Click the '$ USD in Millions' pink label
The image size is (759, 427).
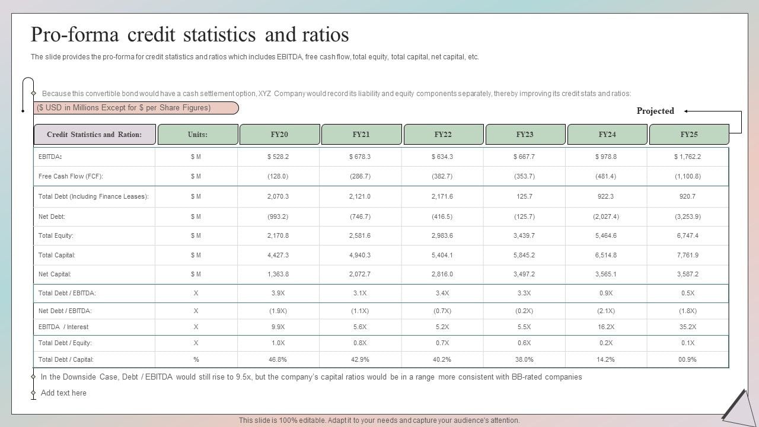pos(136,108)
